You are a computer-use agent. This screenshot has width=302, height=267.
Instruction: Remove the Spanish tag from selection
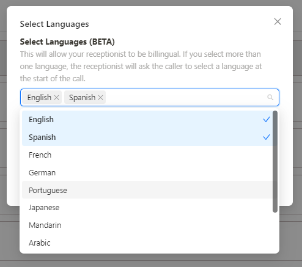(100, 98)
